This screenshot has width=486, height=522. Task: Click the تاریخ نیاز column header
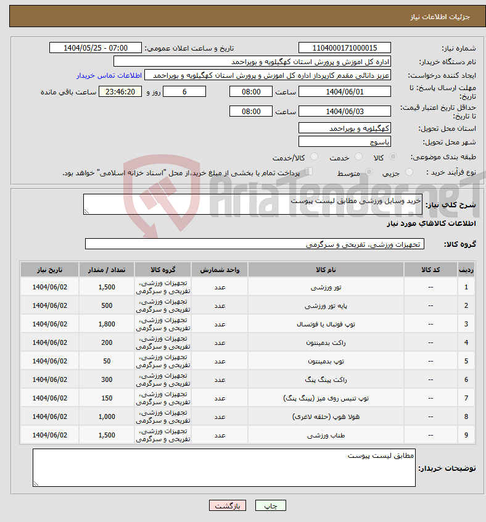coord(49,270)
